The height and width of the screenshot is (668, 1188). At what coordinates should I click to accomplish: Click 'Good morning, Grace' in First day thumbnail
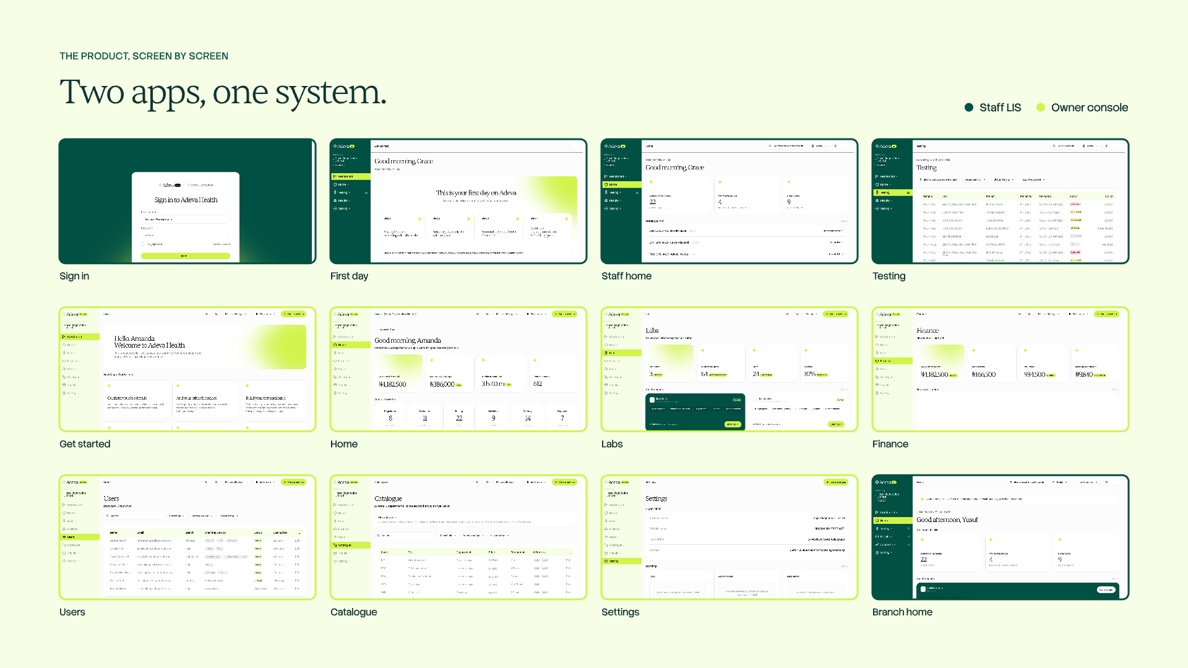[x=403, y=161]
